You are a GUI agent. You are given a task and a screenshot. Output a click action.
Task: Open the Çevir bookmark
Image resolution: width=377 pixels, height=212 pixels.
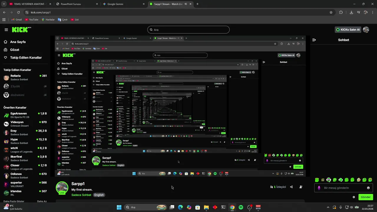(x=63, y=20)
